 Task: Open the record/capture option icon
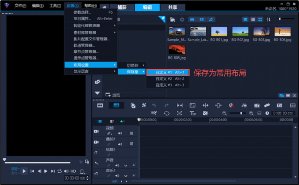231,105
